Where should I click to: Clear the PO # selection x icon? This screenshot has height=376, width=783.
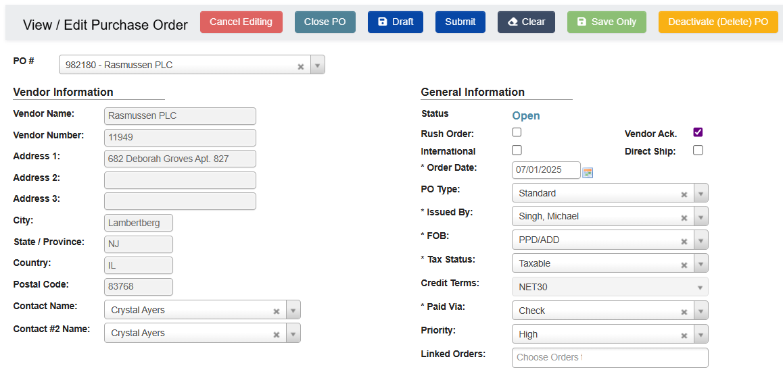(x=301, y=66)
